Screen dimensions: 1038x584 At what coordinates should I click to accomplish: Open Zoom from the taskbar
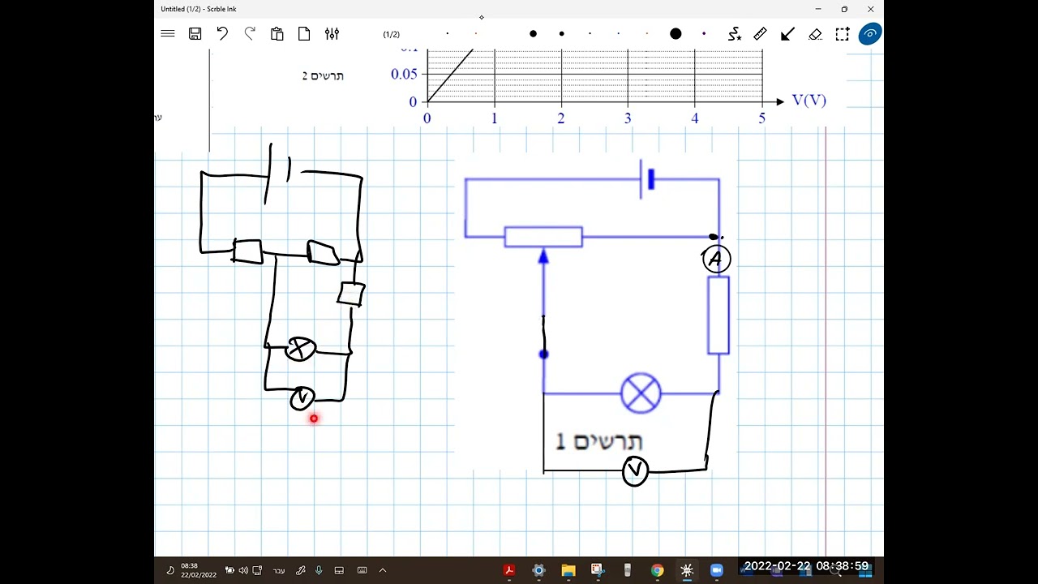point(716,570)
